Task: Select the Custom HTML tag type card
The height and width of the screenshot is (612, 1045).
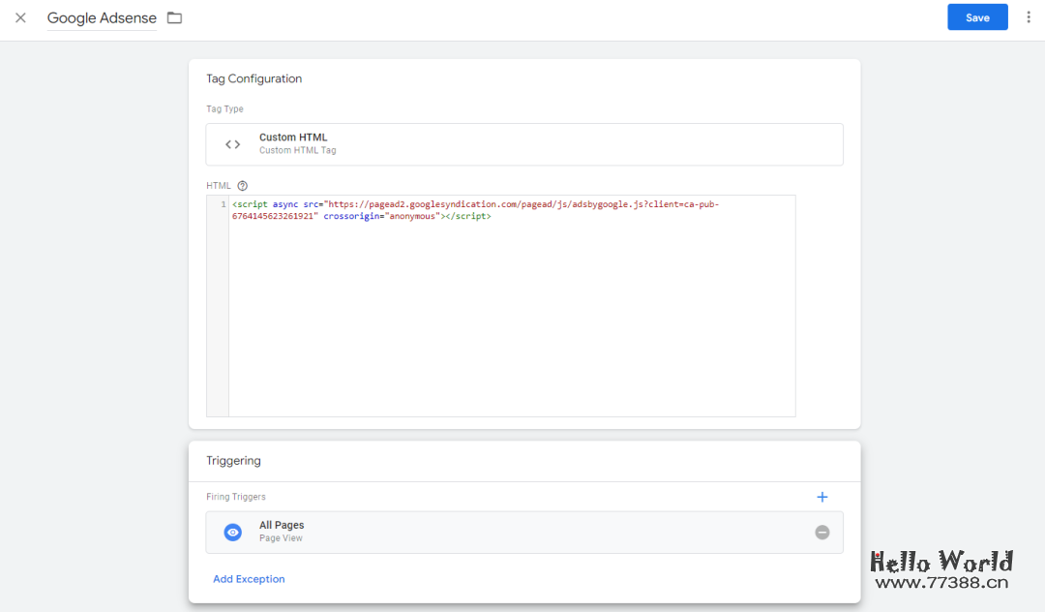Action: 524,143
